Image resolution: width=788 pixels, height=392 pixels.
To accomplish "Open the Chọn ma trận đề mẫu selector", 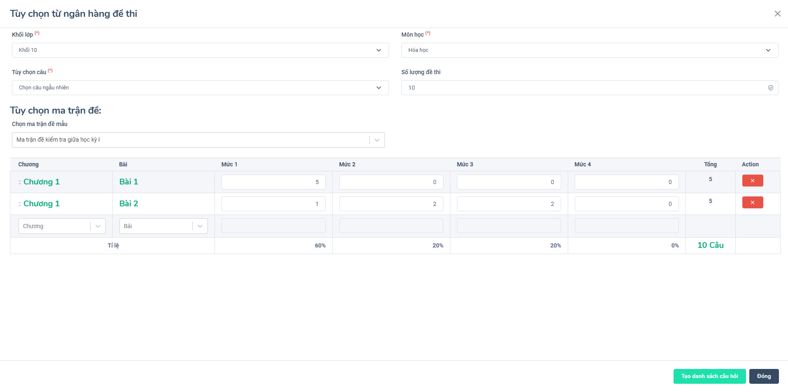I will 198,140.
